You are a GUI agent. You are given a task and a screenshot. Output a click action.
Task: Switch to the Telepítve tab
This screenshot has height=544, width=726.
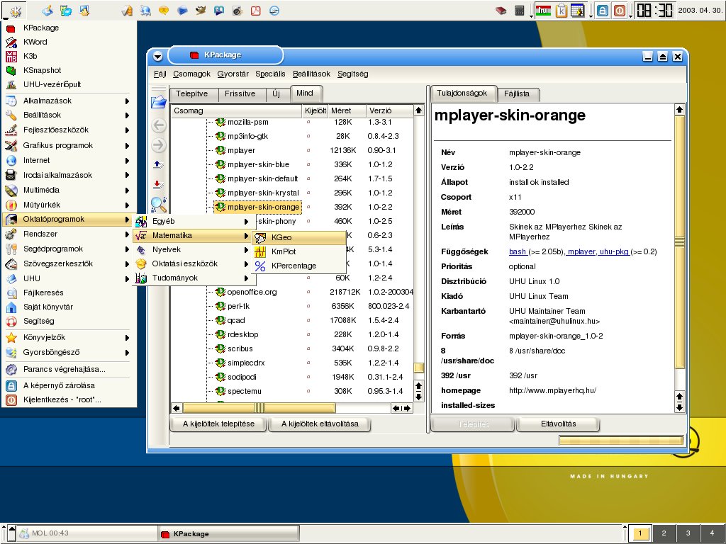pyautogui.click(x=191, y=93)
